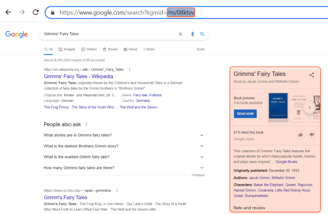Start voice search with microphone icon
This screenshot has height=214, width=328.
(193, 34)
